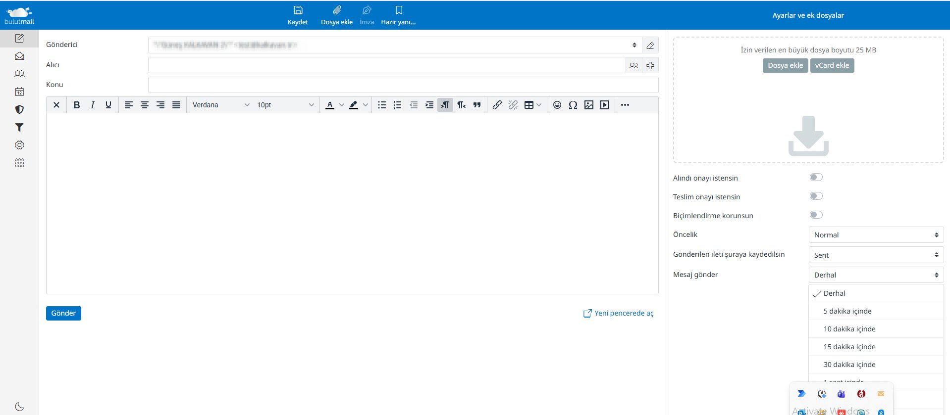
Task: Open the Öncelik Normal dropdown
Action: click(876, 235)
